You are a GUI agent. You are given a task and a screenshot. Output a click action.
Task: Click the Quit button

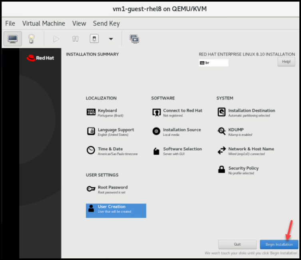[x=237, y=244]
